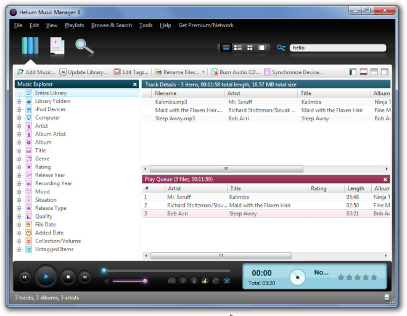
Task: Select Bob Acri row in Play Queue
Action: point(266,214)
